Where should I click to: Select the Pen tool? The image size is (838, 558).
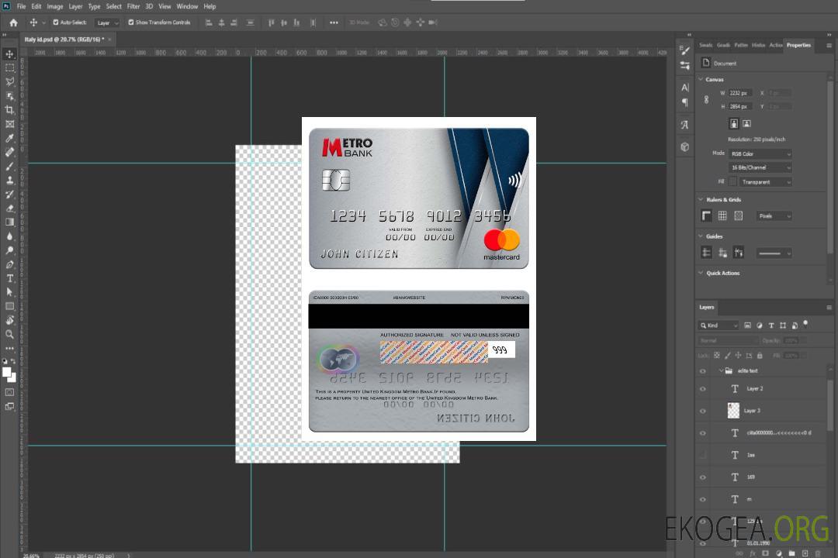point(9,264)
